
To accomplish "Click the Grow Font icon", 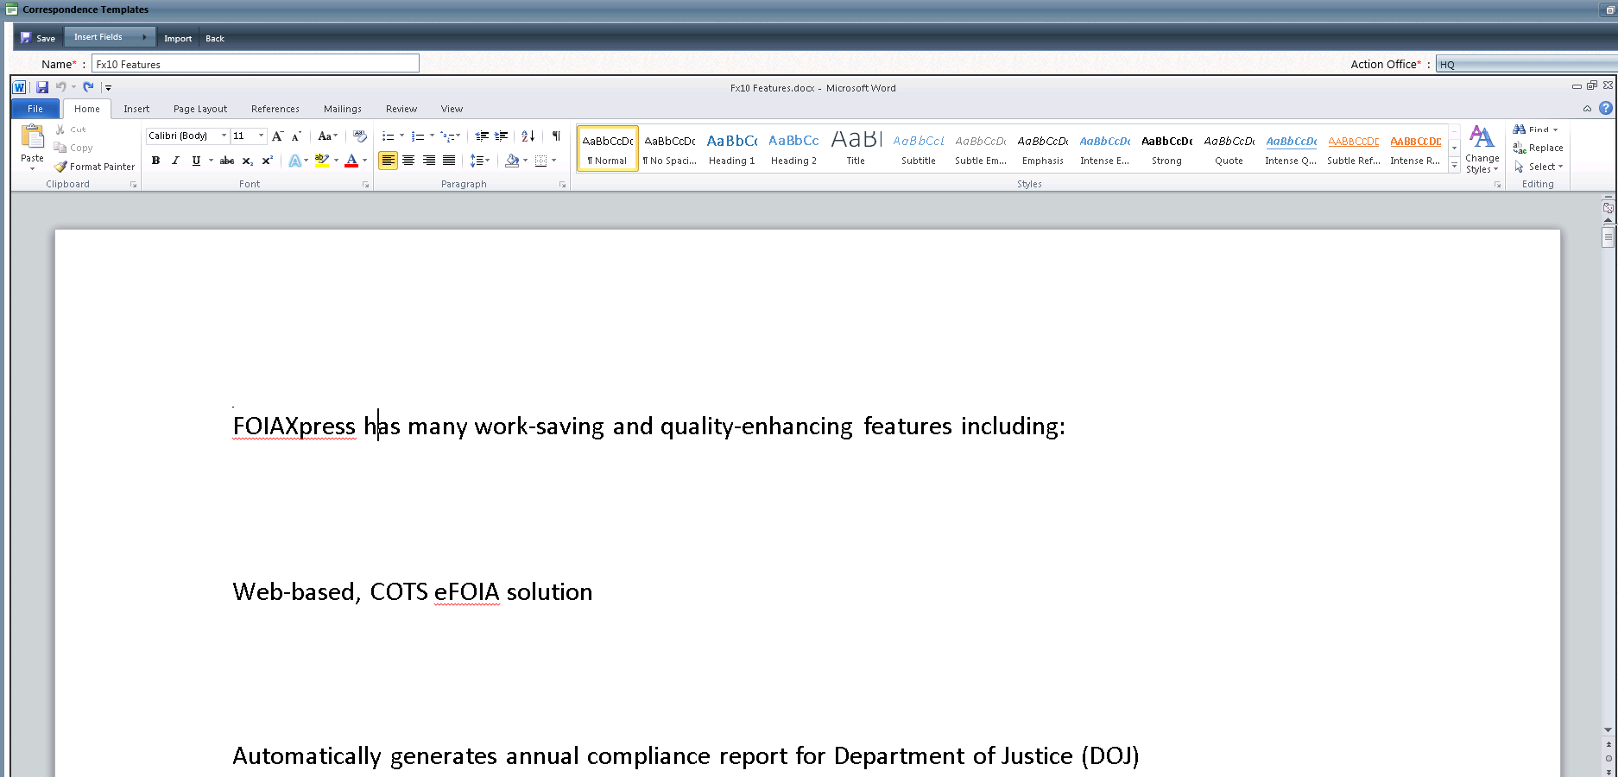I will pyautogui.click(x=277, y=136).
